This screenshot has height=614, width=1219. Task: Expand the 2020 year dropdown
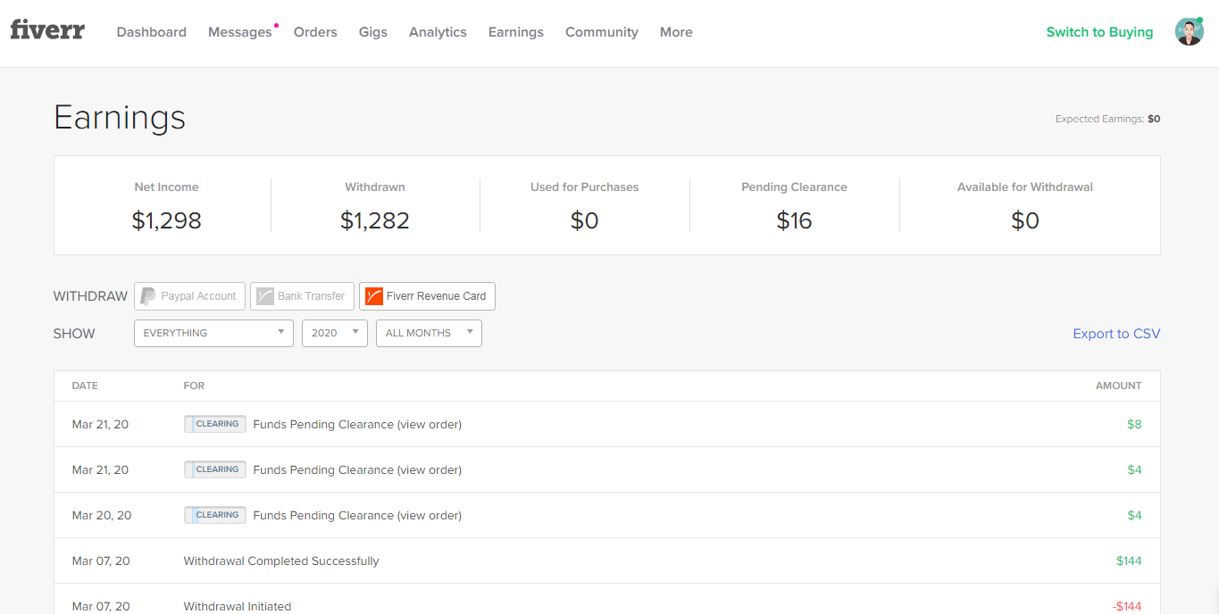[x=335, y=333]
